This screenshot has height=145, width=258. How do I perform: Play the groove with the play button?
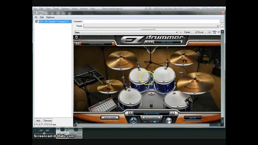click(x=172, y=113)
